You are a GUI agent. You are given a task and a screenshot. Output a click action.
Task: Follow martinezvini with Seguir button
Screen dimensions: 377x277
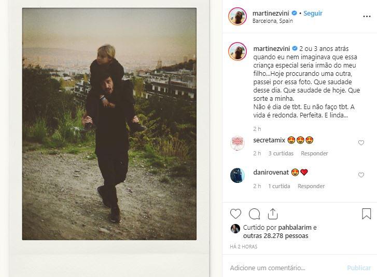313,13
